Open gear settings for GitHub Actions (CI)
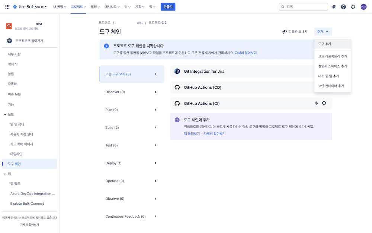Screen dimensions: 372x233 click(324, 103)
